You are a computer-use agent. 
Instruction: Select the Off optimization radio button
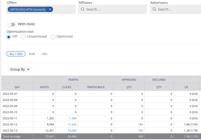tap(9, 37)
